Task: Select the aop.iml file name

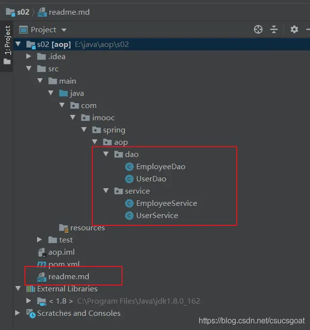Action: 62,252
